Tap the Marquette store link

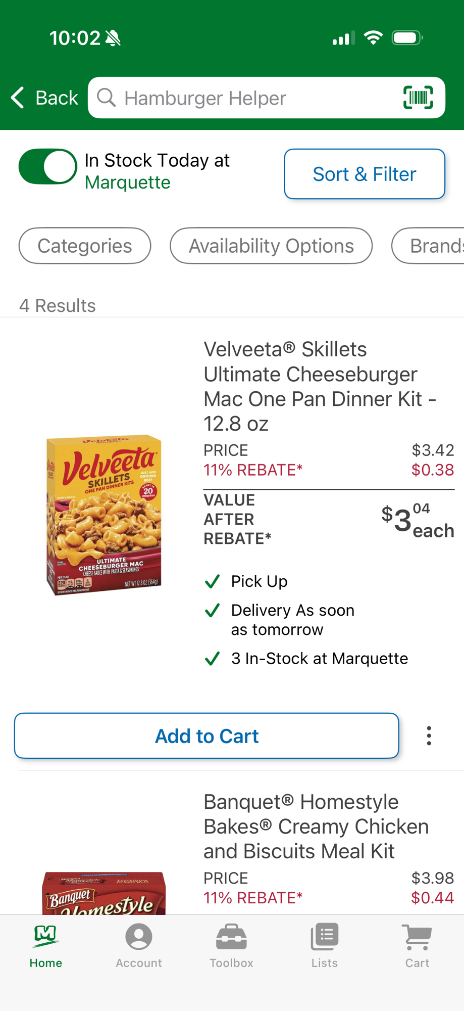128,182
